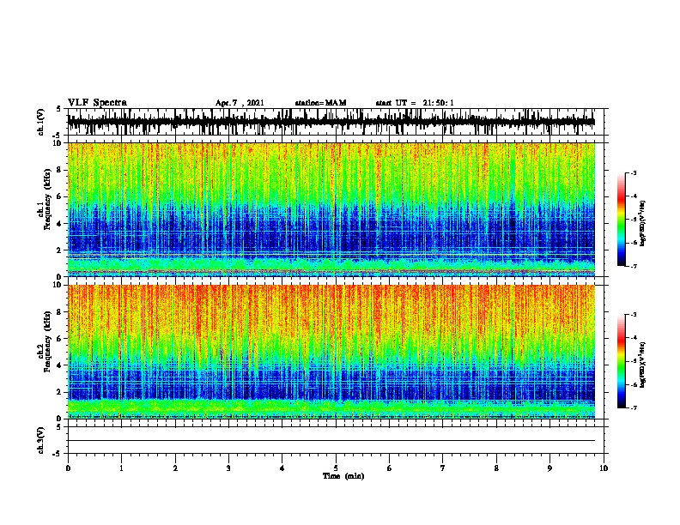Select the date label 'Apr. 7, 2021'
Screen dimensions: 680x525
coord(240,103)
